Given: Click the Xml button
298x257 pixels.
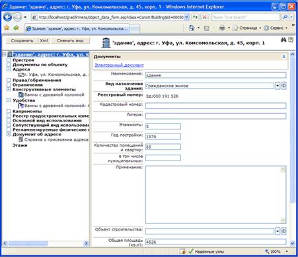Looking at the screenshot, I should [44, 41].
